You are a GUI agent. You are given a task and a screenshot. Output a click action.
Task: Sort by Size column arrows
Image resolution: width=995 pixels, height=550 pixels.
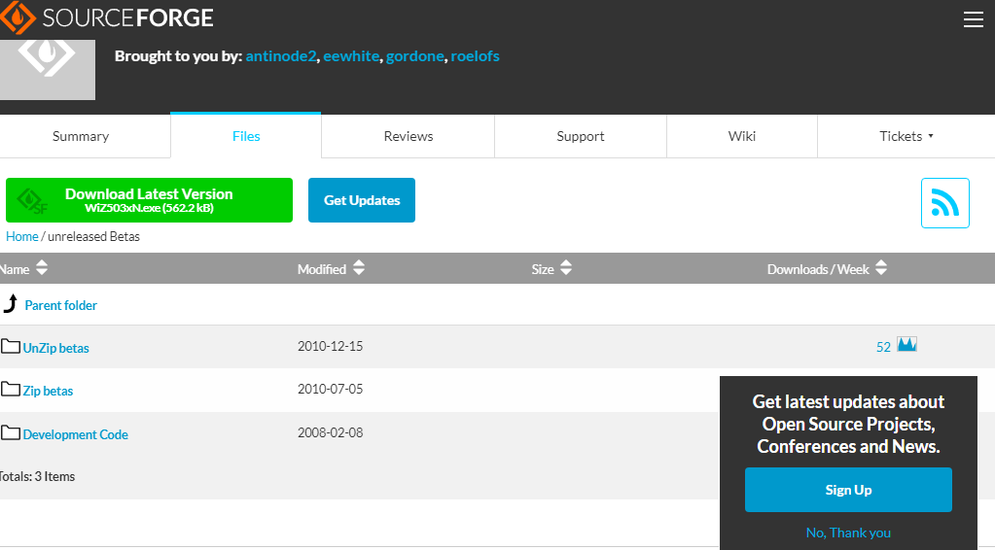(x=566, y=268)
